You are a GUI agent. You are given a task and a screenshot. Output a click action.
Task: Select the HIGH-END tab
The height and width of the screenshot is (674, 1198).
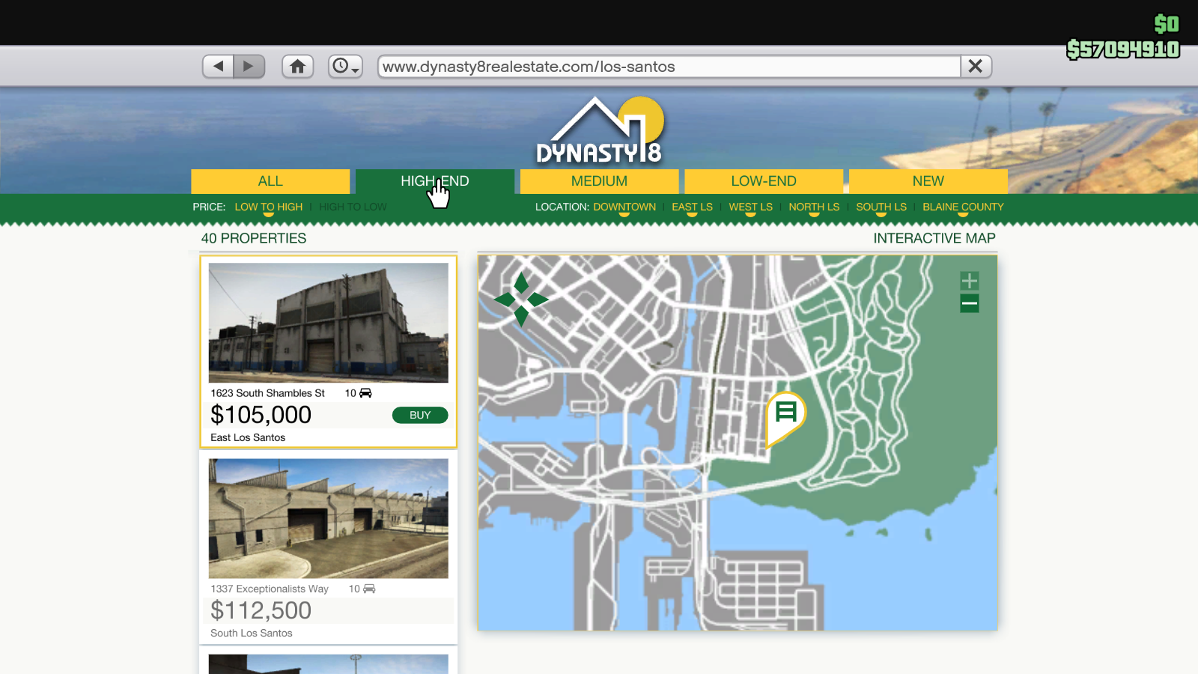point(435,181)
